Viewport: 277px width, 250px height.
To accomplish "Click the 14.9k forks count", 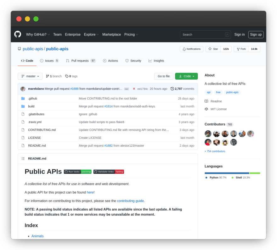I will coord(254,49).
